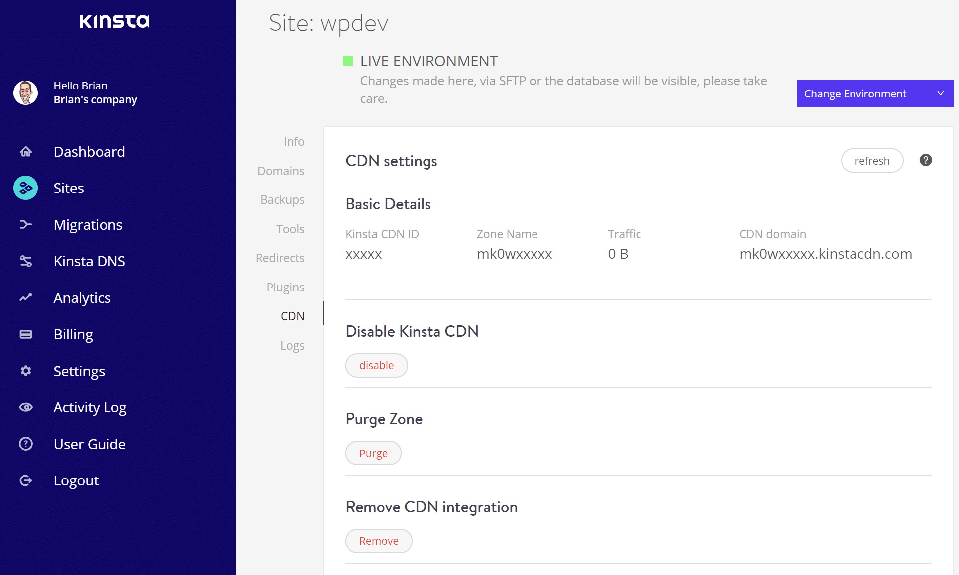This screenshot has height=575, width=959.
Task: Click the Billing card icon
Action: pos(26,334)
